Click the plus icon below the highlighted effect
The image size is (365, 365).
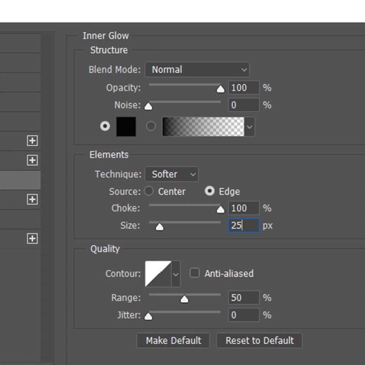[x=32, y=200]
